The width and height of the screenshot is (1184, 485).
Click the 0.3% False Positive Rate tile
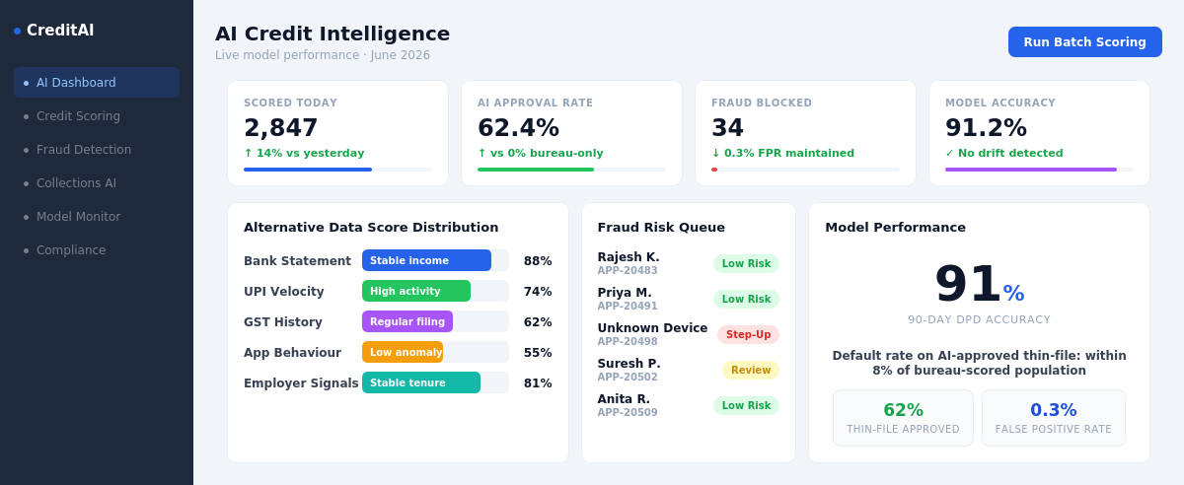1053,418
